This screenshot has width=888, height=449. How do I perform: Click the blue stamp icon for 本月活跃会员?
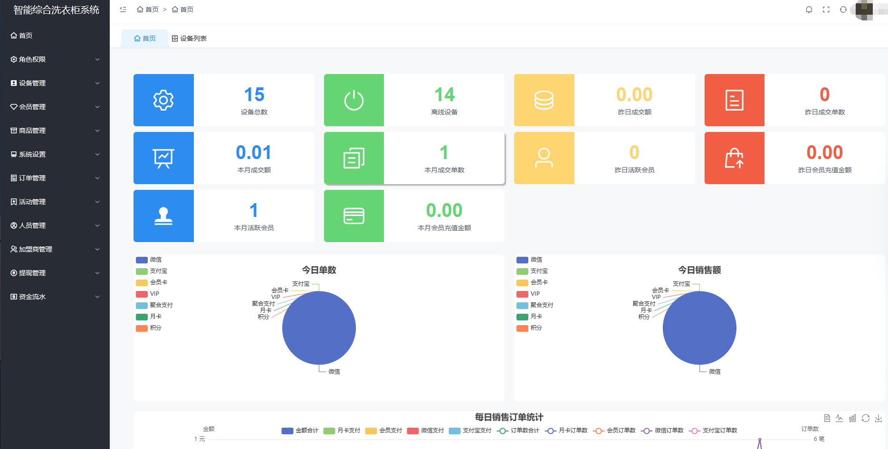coord(163,216)
